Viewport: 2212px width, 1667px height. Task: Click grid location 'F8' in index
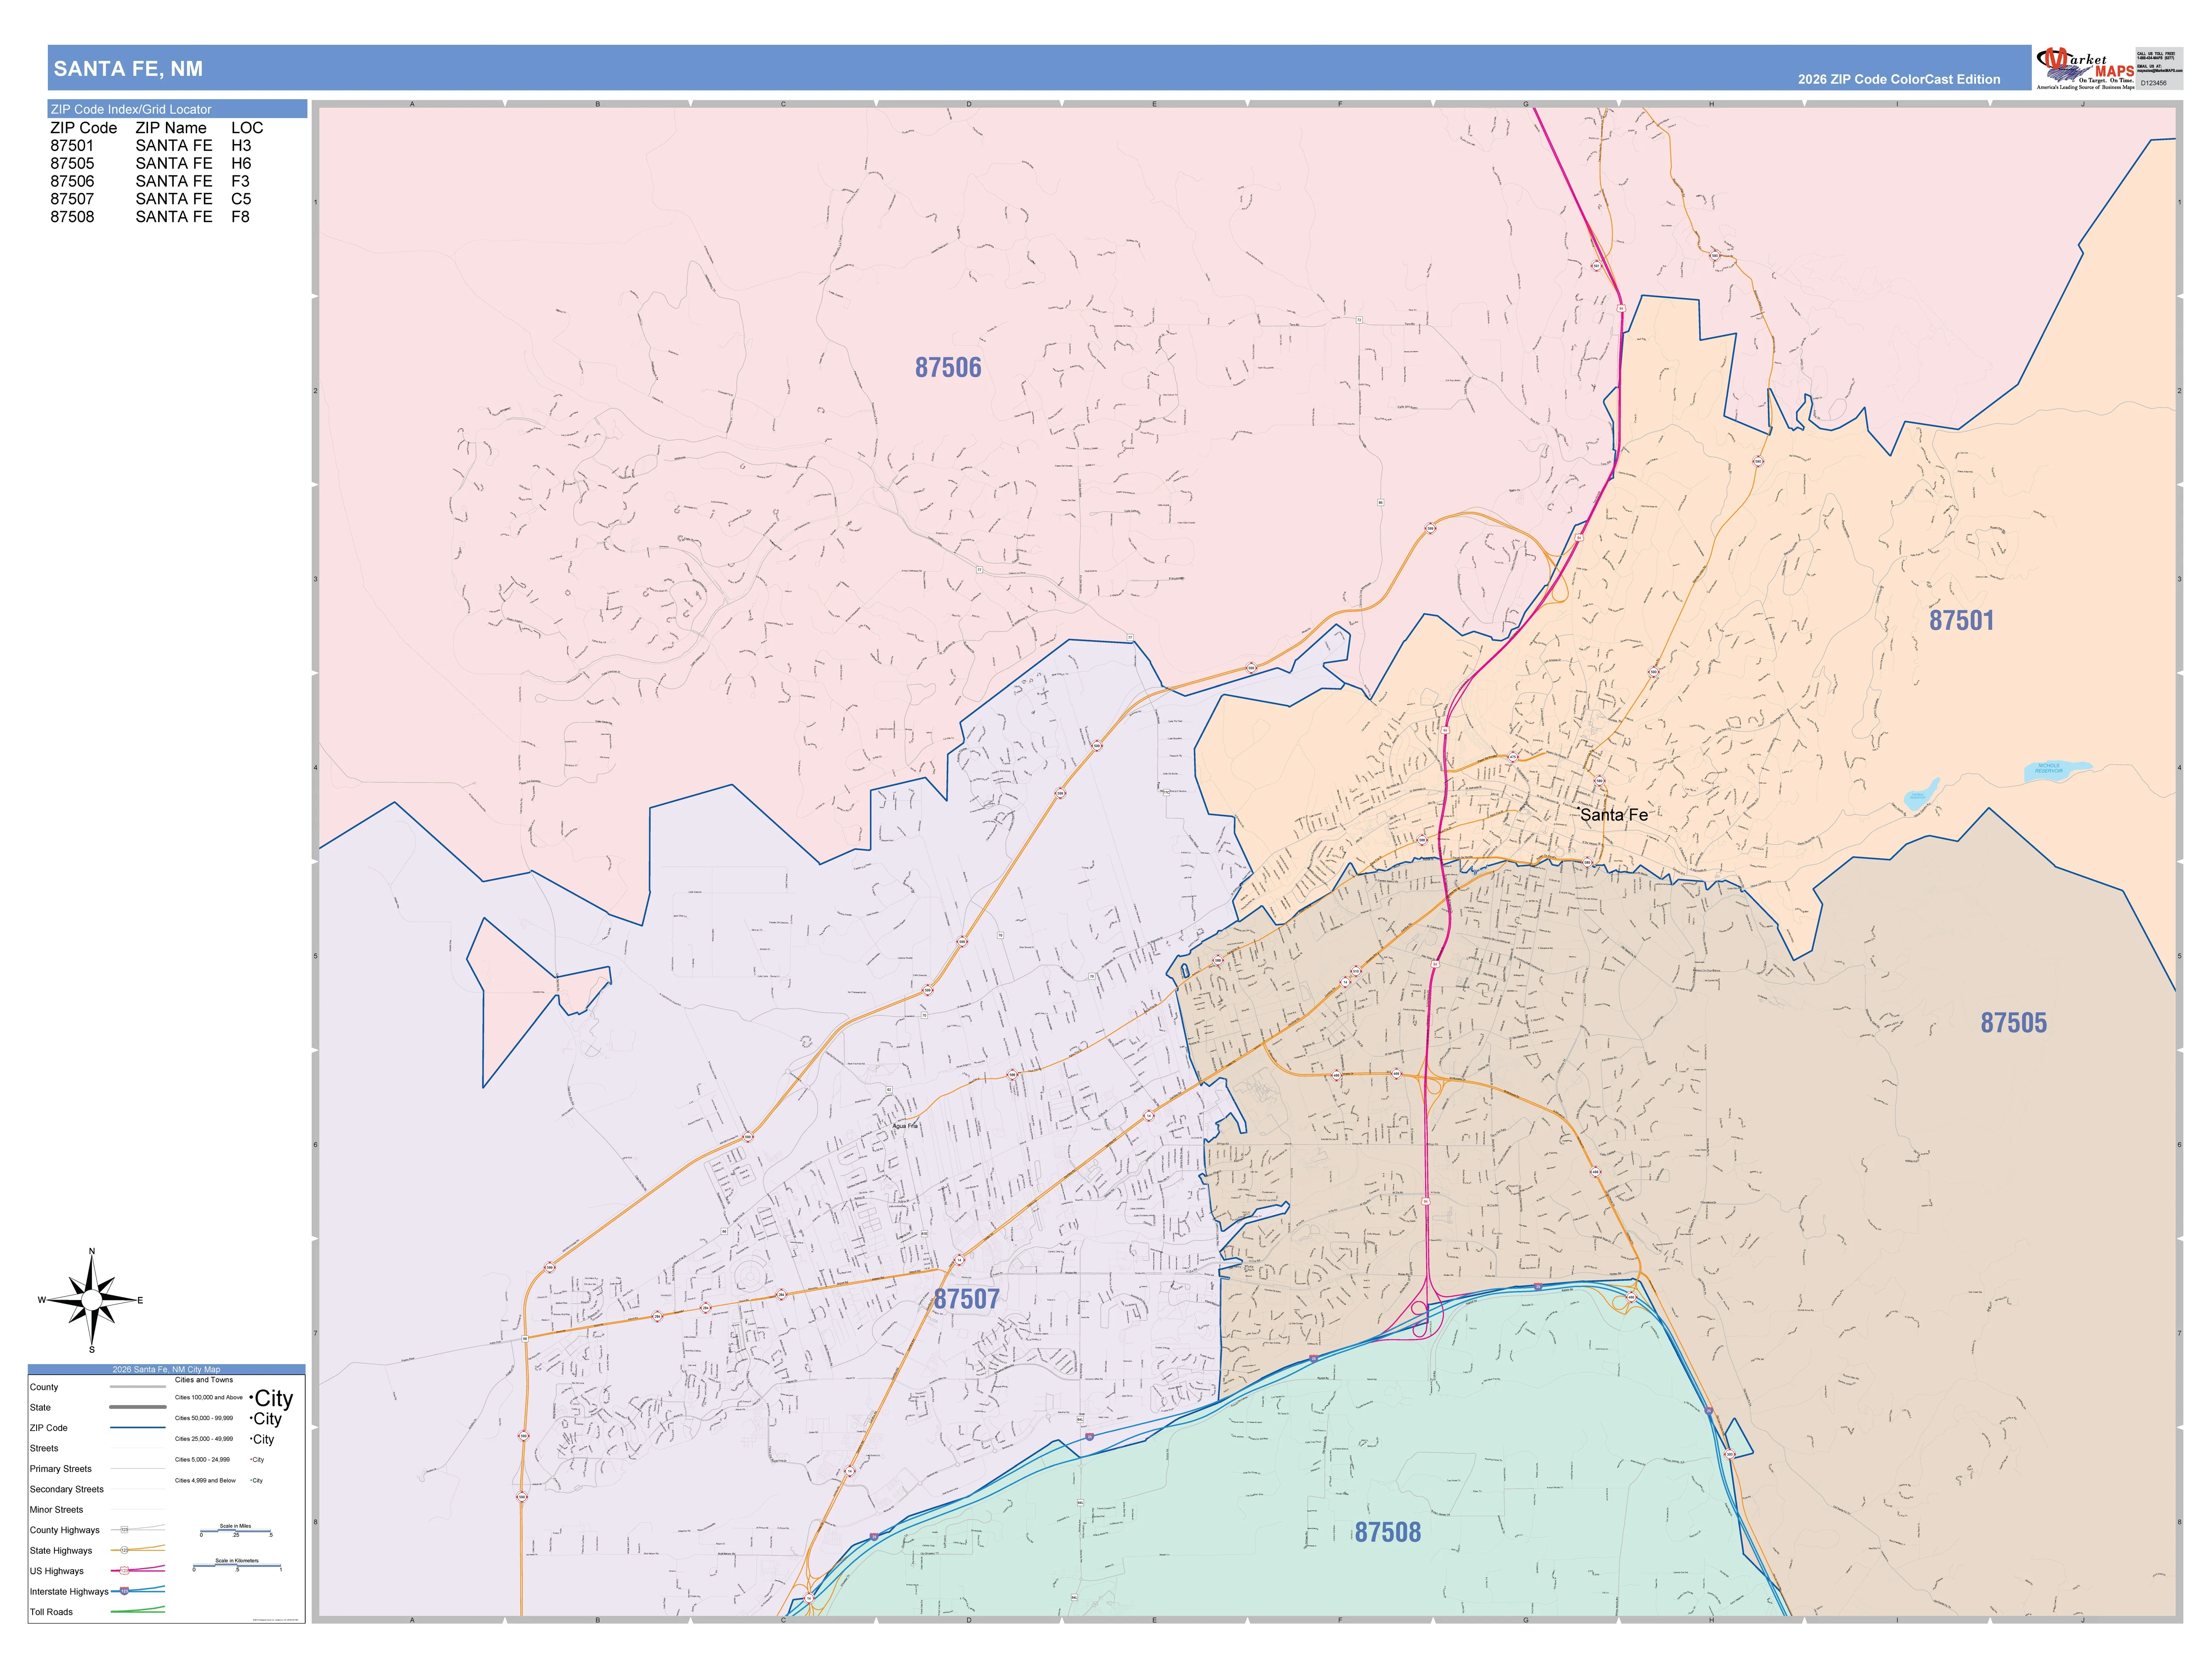click(240, 217)
